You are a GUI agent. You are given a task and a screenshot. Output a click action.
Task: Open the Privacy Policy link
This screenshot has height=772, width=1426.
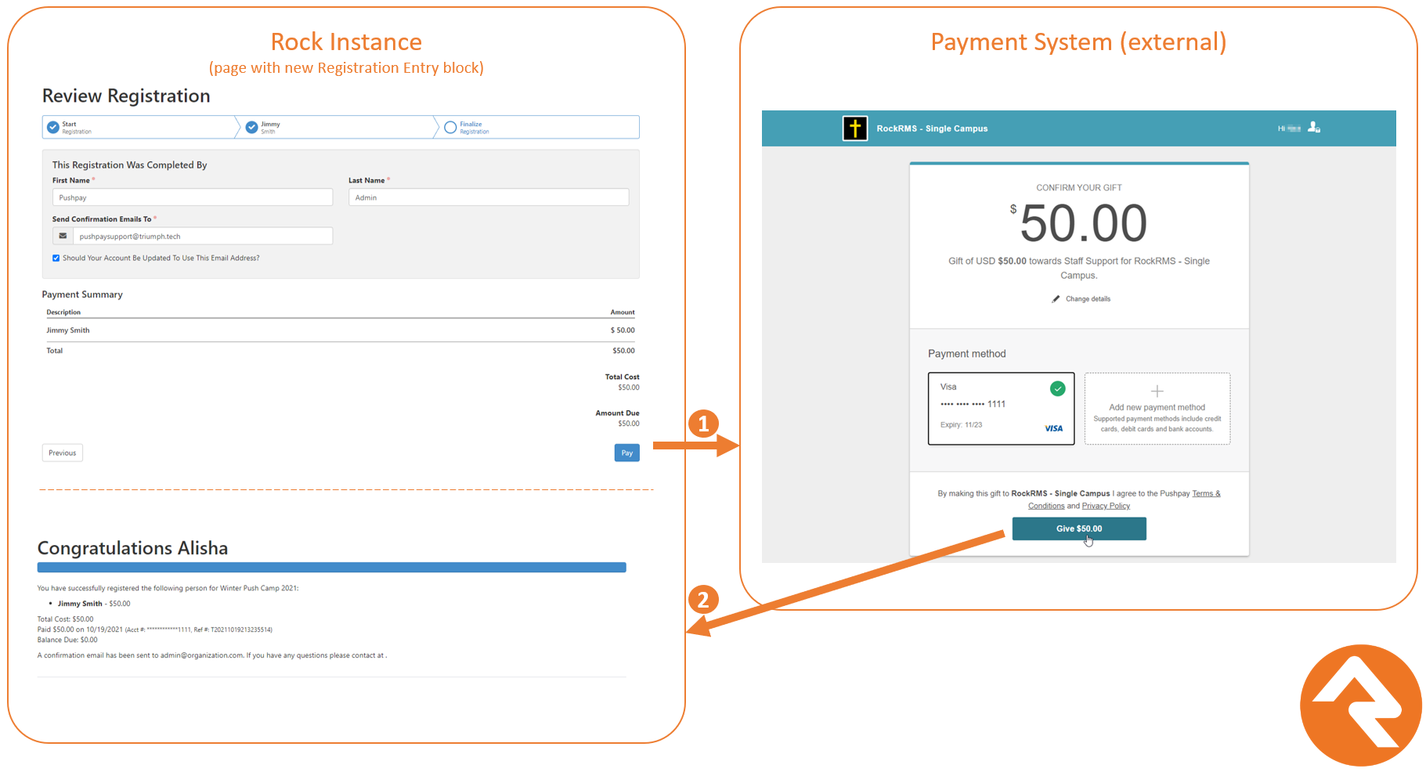tap(1106, 506)
